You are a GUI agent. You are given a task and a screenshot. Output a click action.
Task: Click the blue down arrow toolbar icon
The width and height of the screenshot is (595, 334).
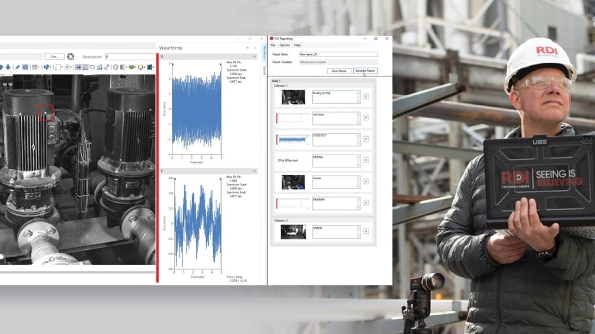click(x=8, y=67)
